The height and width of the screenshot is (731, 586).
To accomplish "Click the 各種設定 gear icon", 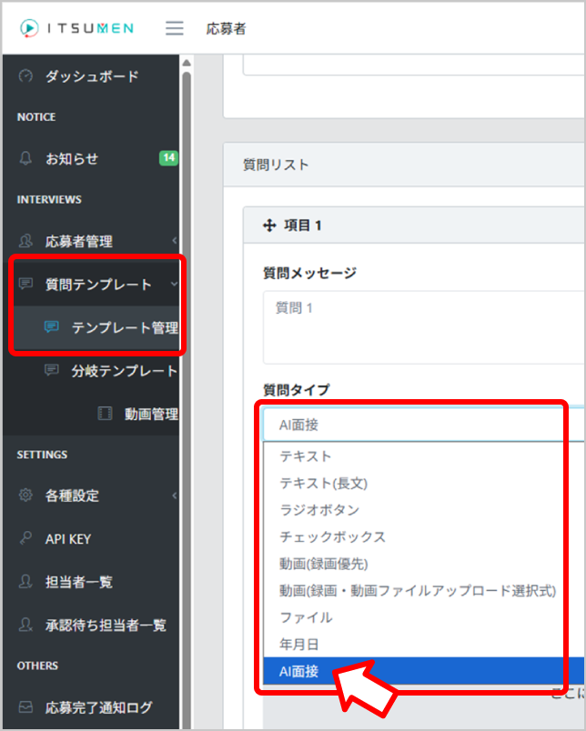I will pos(25,496).
